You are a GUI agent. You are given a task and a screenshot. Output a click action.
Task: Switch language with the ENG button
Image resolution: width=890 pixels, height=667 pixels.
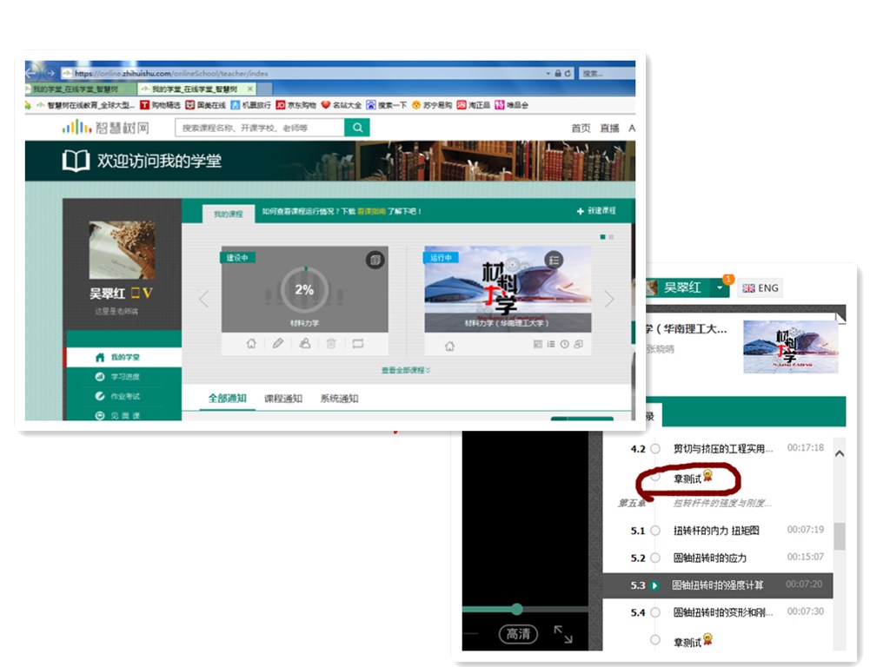[x=760, y=288]
